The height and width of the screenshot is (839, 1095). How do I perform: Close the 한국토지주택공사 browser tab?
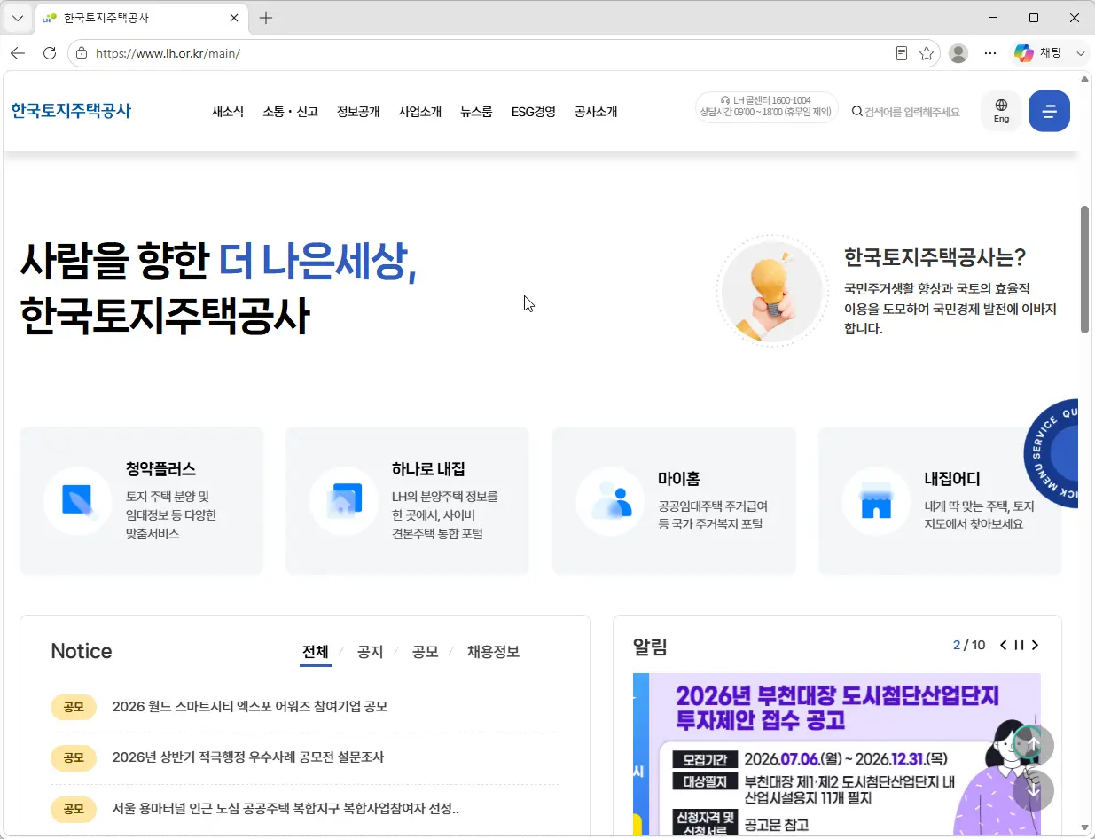click(234, 18)
